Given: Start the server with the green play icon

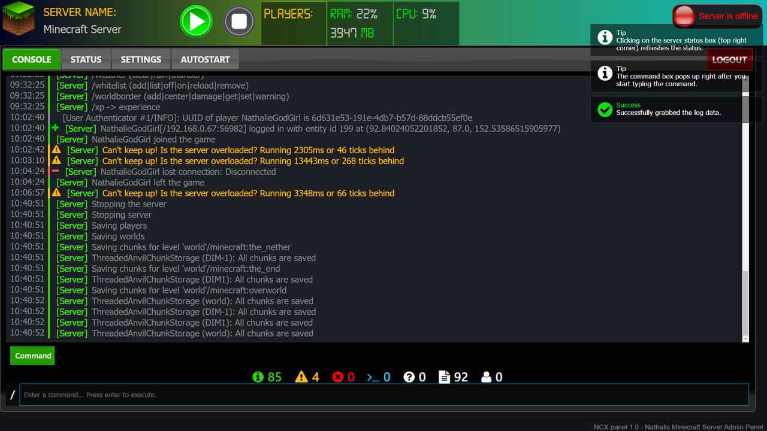Looking at the screenshot, I should [196, 21].
